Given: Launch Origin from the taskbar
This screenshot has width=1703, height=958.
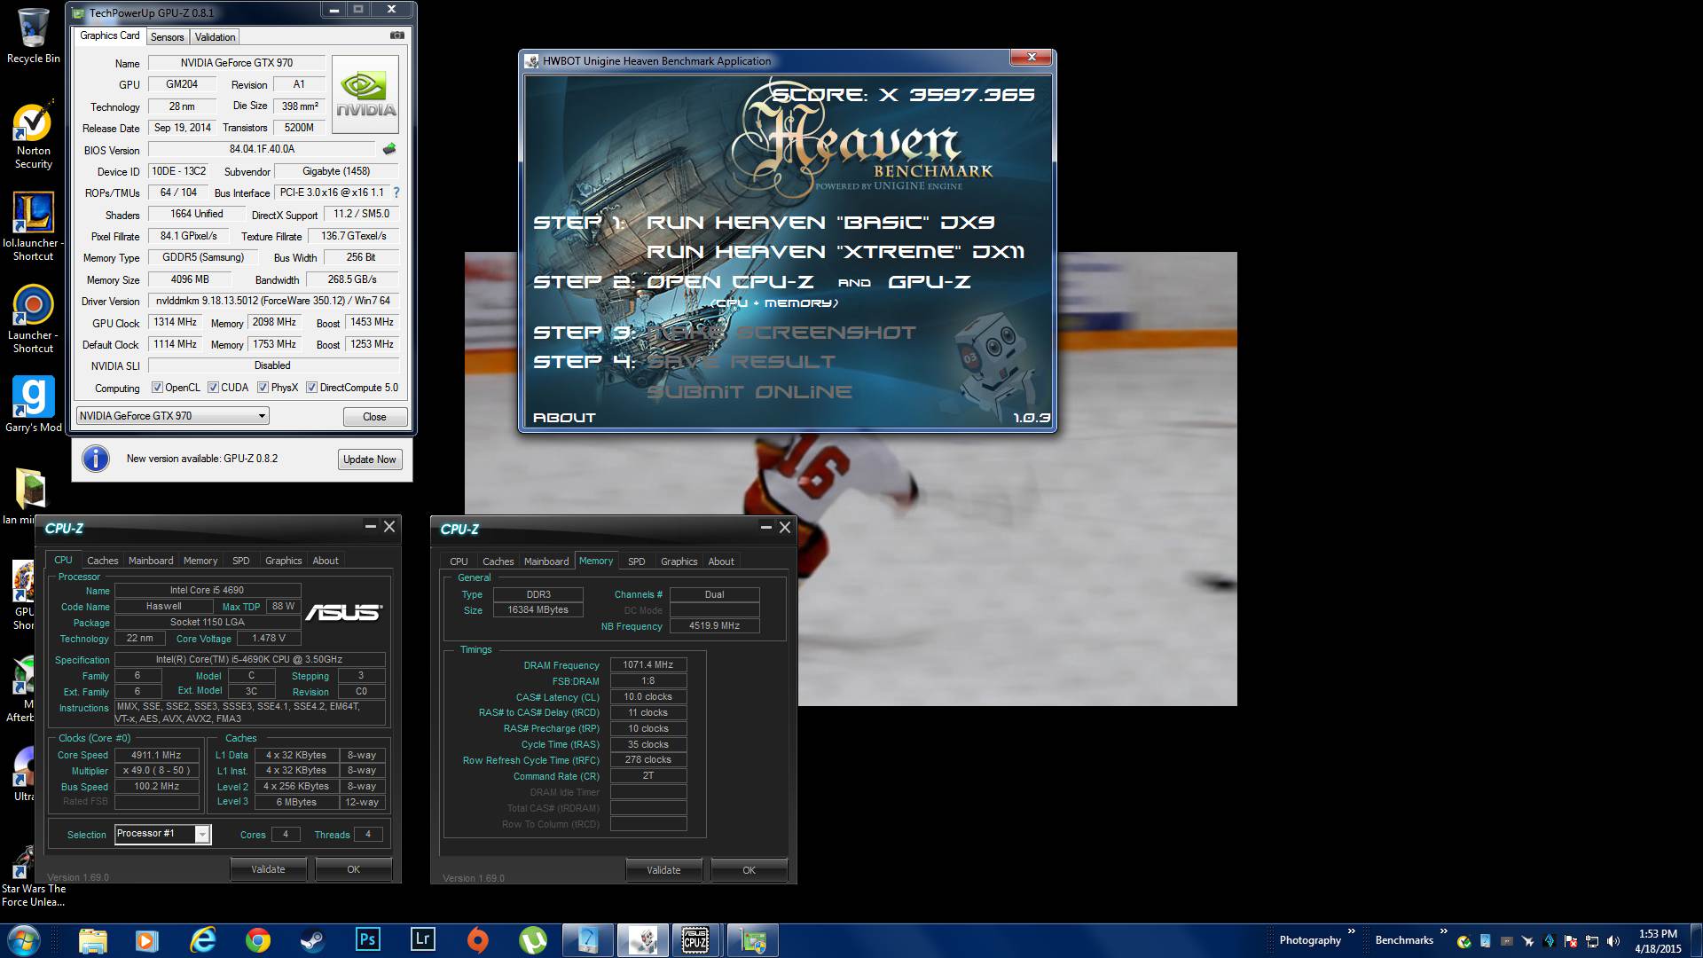Looking at the screenshot, I should click(x=478, y=940).
